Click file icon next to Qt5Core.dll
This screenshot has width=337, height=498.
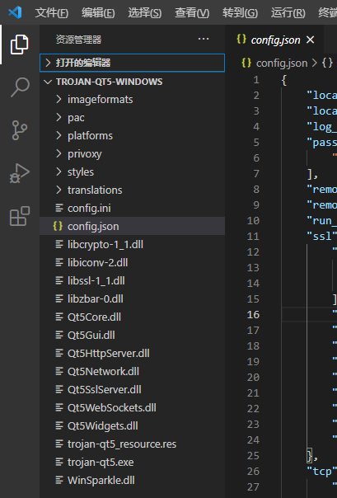point(59,317)
